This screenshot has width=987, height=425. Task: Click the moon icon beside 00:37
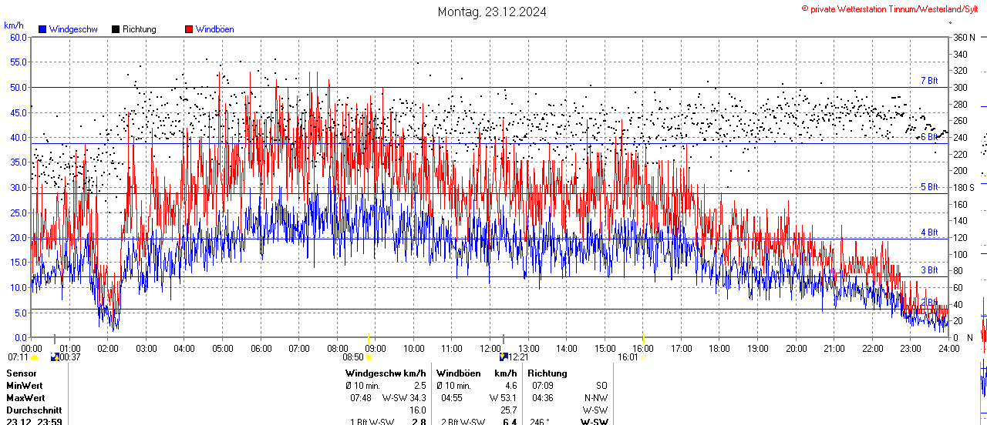[54, 357]
